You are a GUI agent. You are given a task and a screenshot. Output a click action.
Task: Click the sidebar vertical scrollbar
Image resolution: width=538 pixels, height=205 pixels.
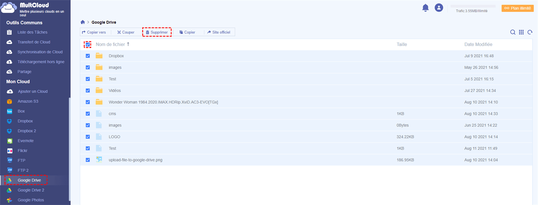70,150
